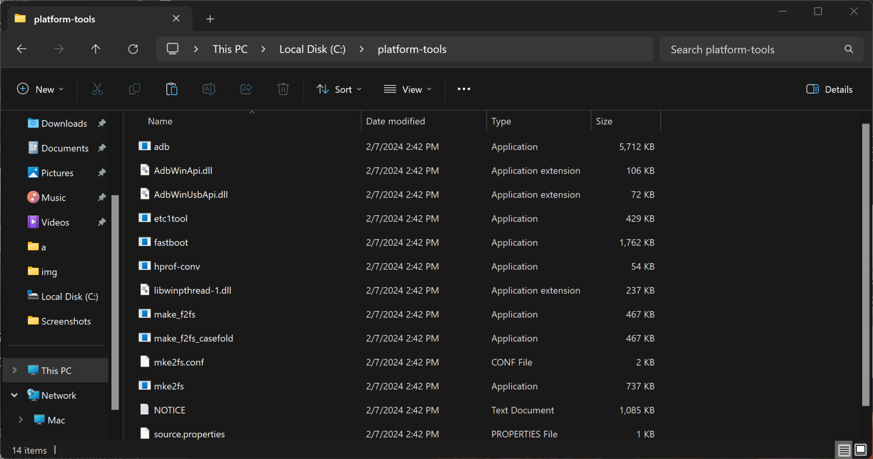This screenshot has width=873, height=459.
Task: Collapse the Network tree node
Action: point(15,395)
